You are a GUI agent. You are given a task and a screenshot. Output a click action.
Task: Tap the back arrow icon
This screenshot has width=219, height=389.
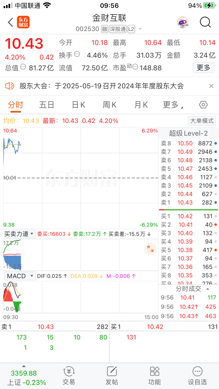coord(11,22)
